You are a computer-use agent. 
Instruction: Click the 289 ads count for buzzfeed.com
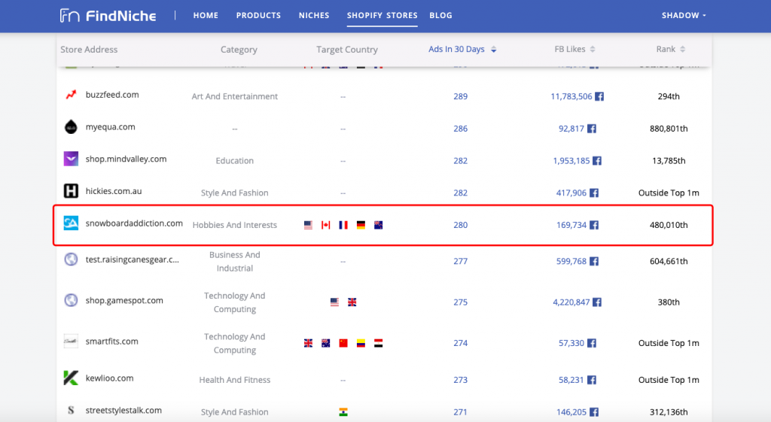460,96
